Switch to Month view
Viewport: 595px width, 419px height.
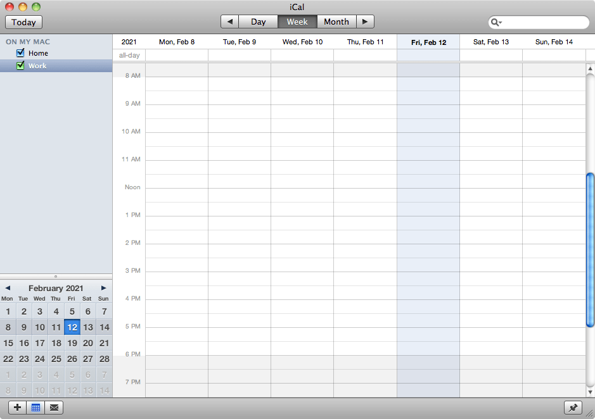(336, 22)
